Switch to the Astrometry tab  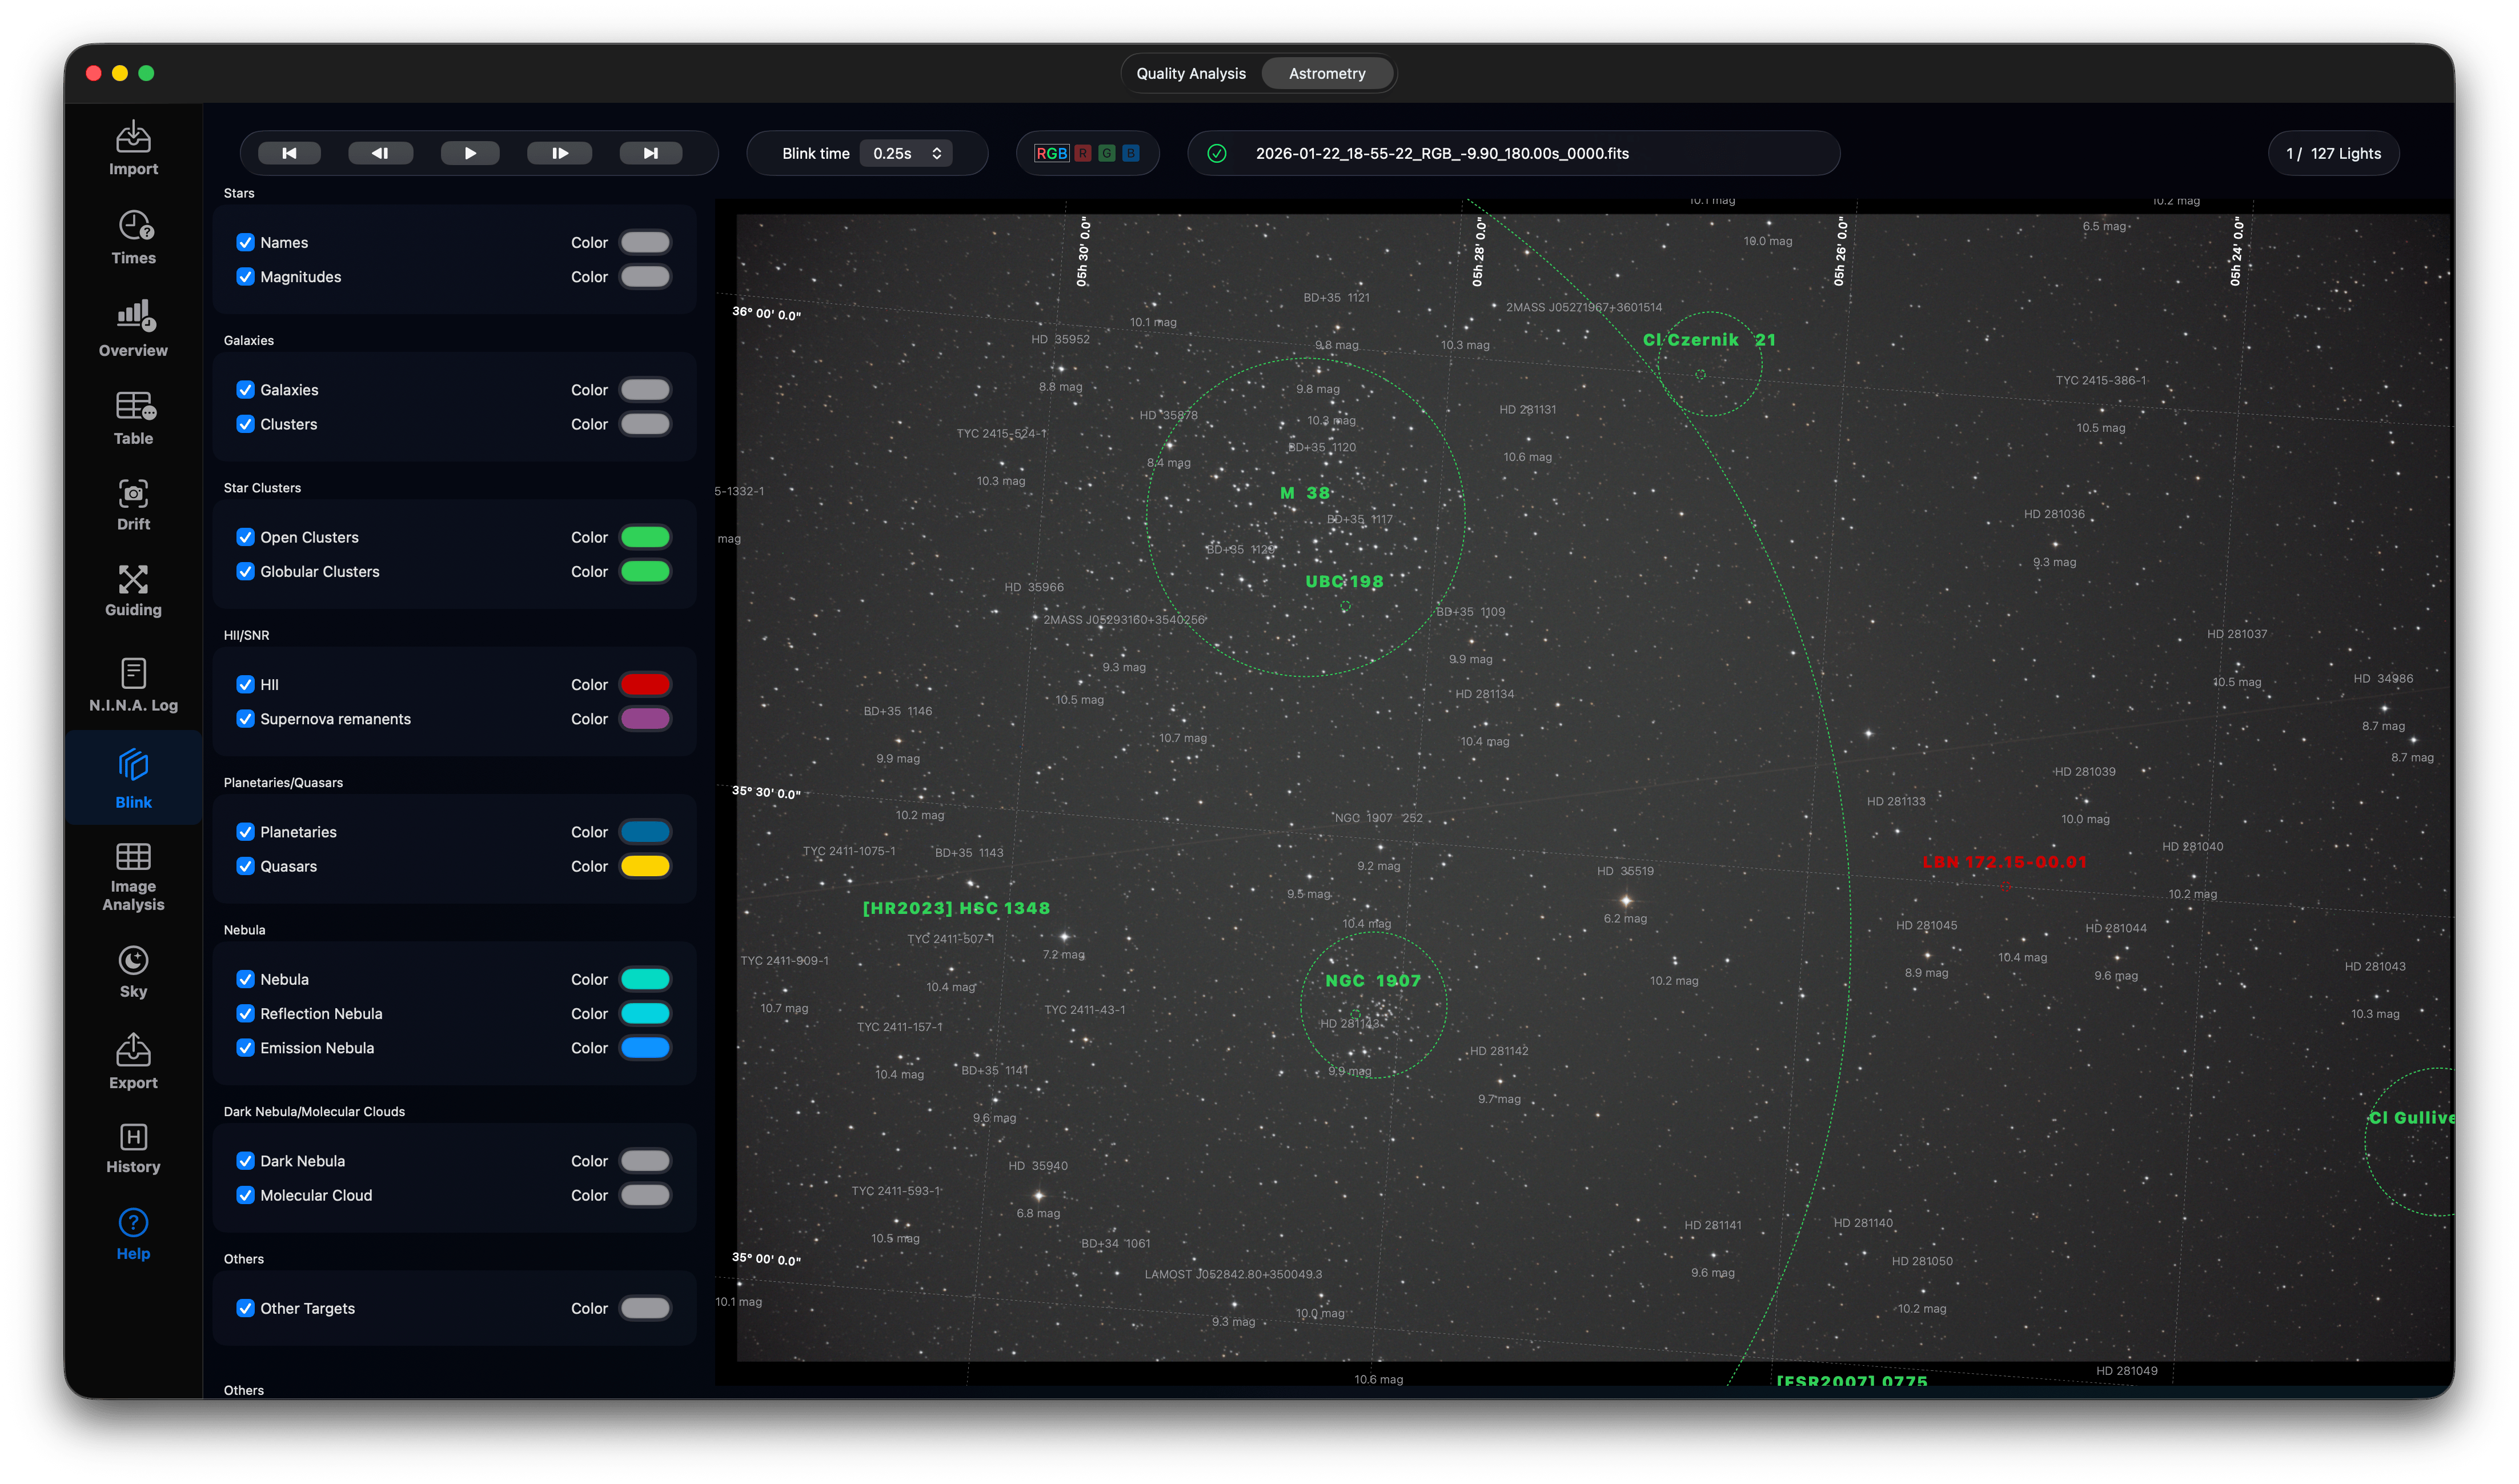(1327, 73)
